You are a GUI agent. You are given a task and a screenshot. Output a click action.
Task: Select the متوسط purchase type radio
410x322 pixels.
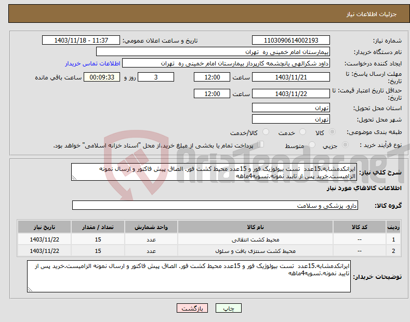312,144
